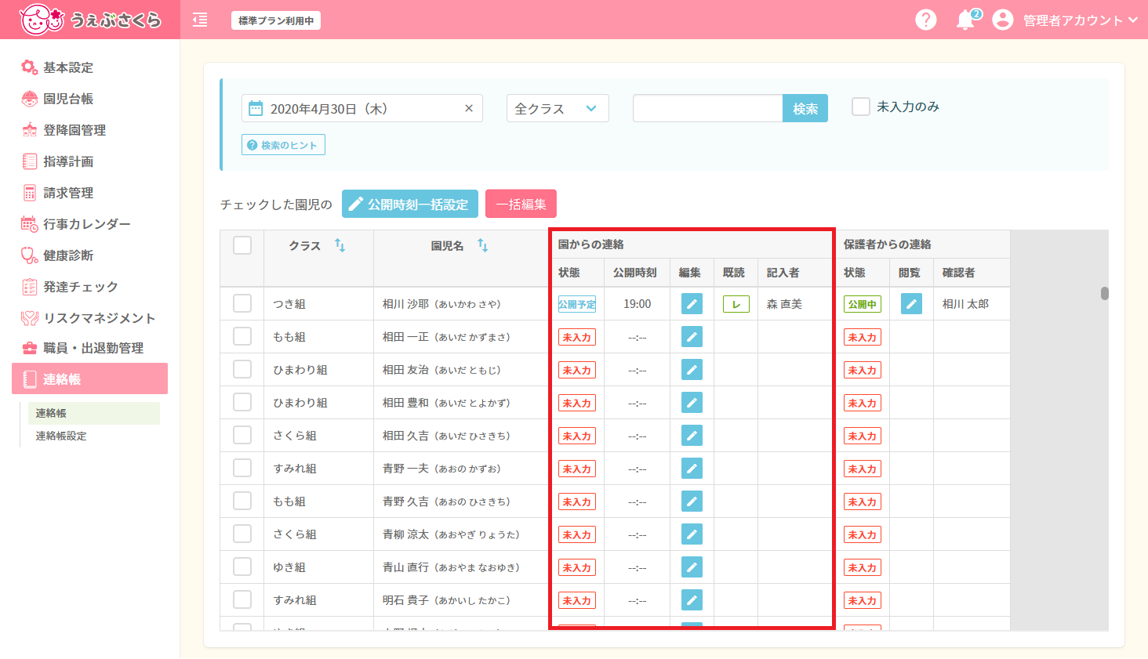This screenshot has width=1148, height=659.
Task: Select the 連絡帳 submenu item
Action: (93, 413)
